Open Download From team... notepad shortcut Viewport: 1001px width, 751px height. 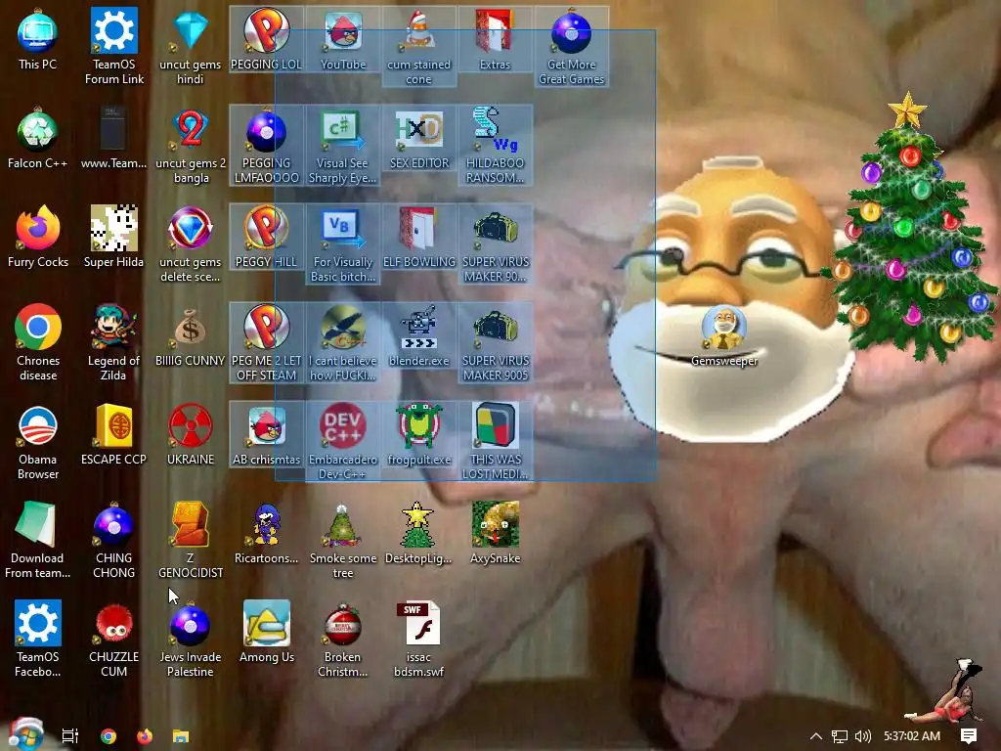[38, 541]
